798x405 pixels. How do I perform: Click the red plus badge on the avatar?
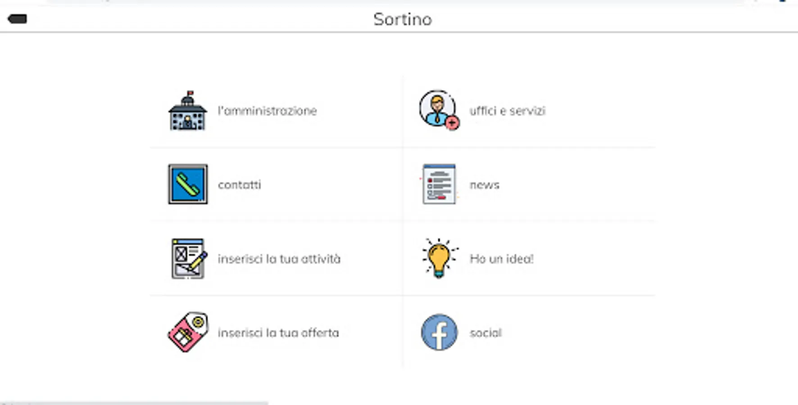coord(452,122)
